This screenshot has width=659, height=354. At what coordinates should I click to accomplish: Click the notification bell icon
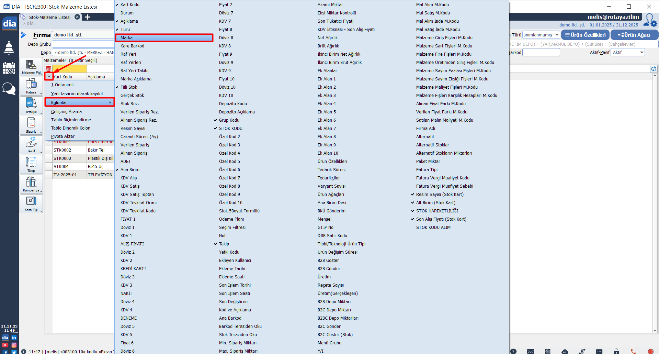pos(9,48)
